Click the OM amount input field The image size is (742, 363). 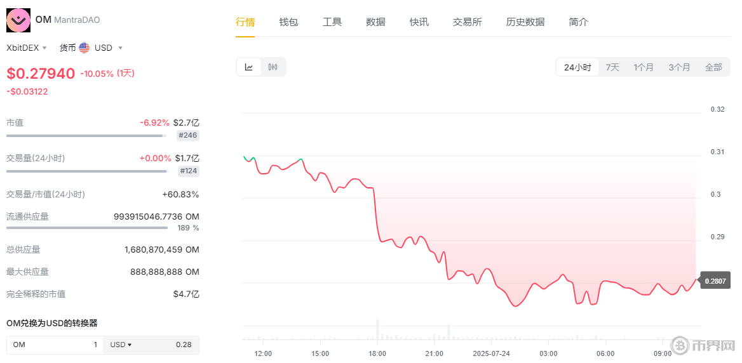coord(55,345)
